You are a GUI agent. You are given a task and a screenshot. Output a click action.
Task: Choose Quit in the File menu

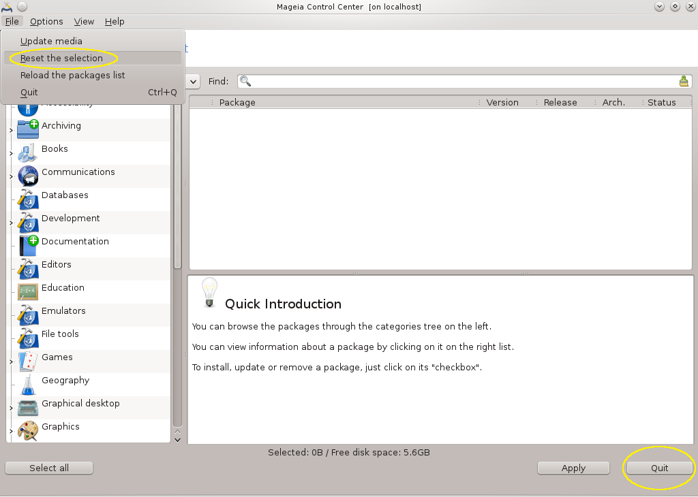(x=93, y=93)
